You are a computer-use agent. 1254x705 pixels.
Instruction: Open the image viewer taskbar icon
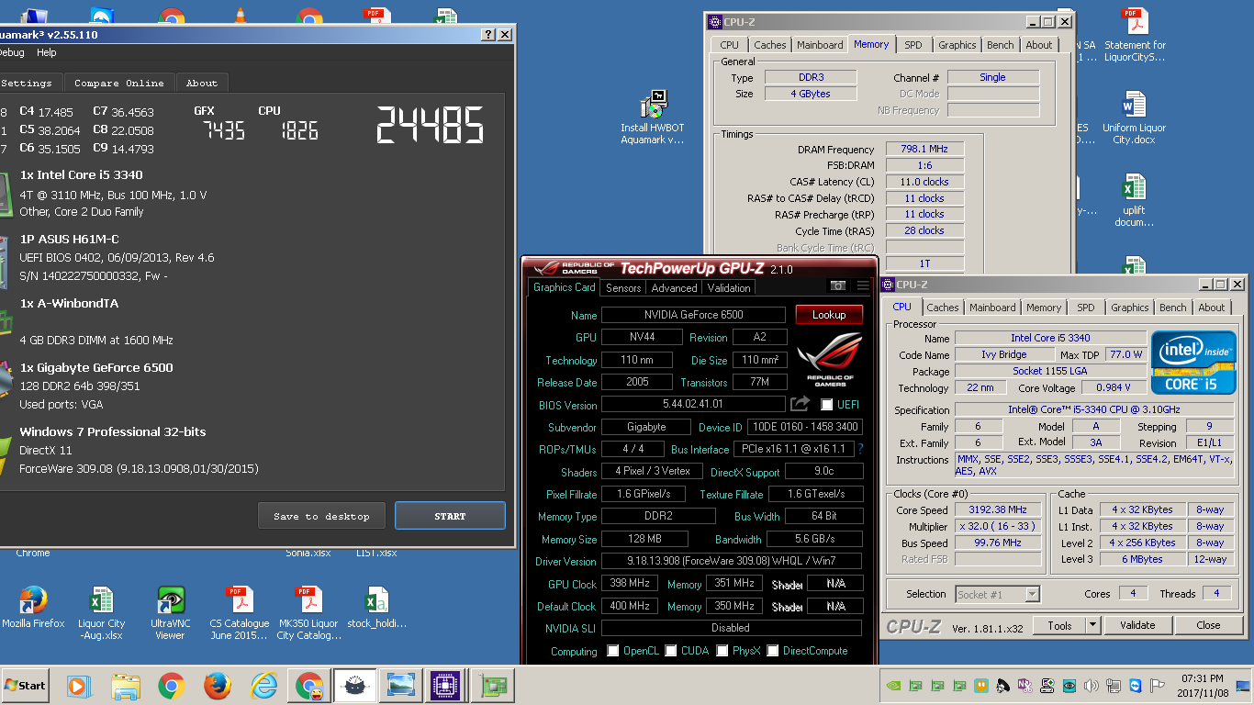(399, 686)
